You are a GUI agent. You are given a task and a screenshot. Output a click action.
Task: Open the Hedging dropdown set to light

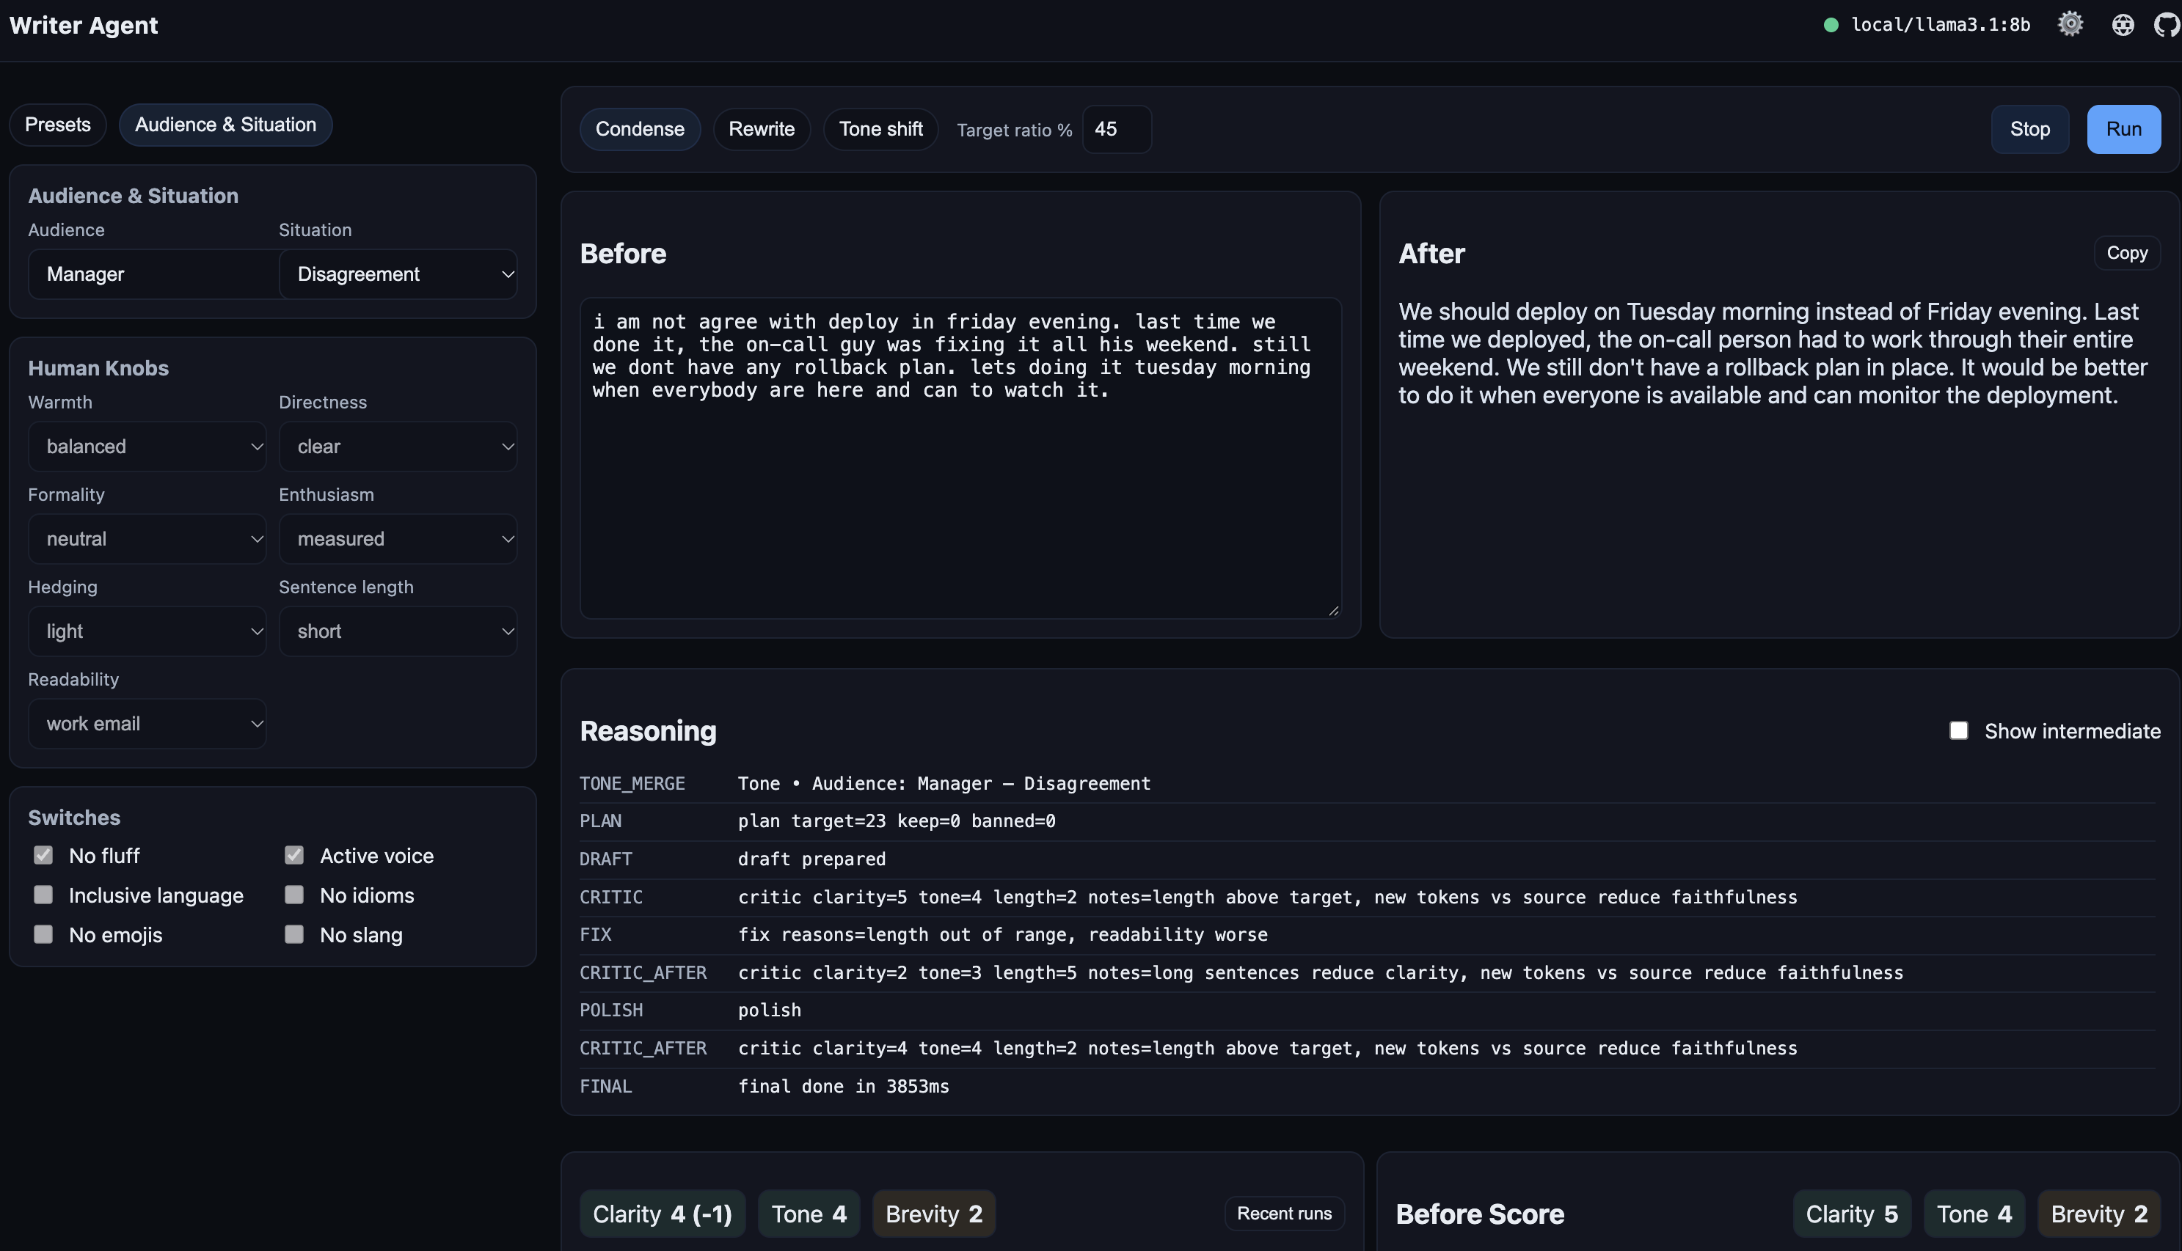147,631
